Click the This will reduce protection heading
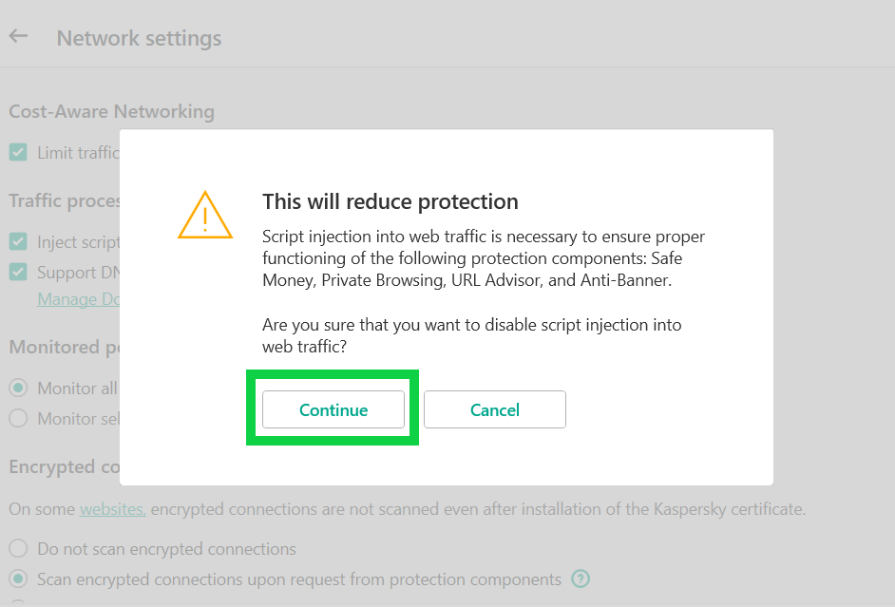The height and width of the screenshot is (607, 895). 390,201
